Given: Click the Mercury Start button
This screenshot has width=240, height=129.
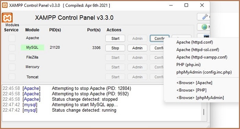Looking at the screenshot, I should (115, 67).
